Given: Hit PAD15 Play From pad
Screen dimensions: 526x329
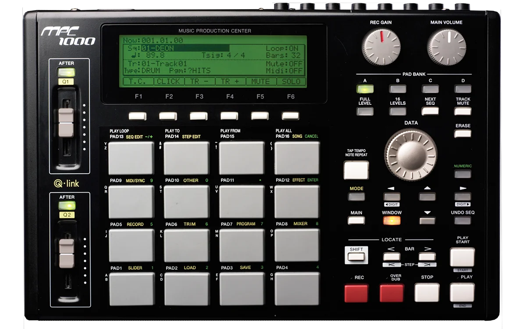Looking at the screenshot, I should 242,157.
